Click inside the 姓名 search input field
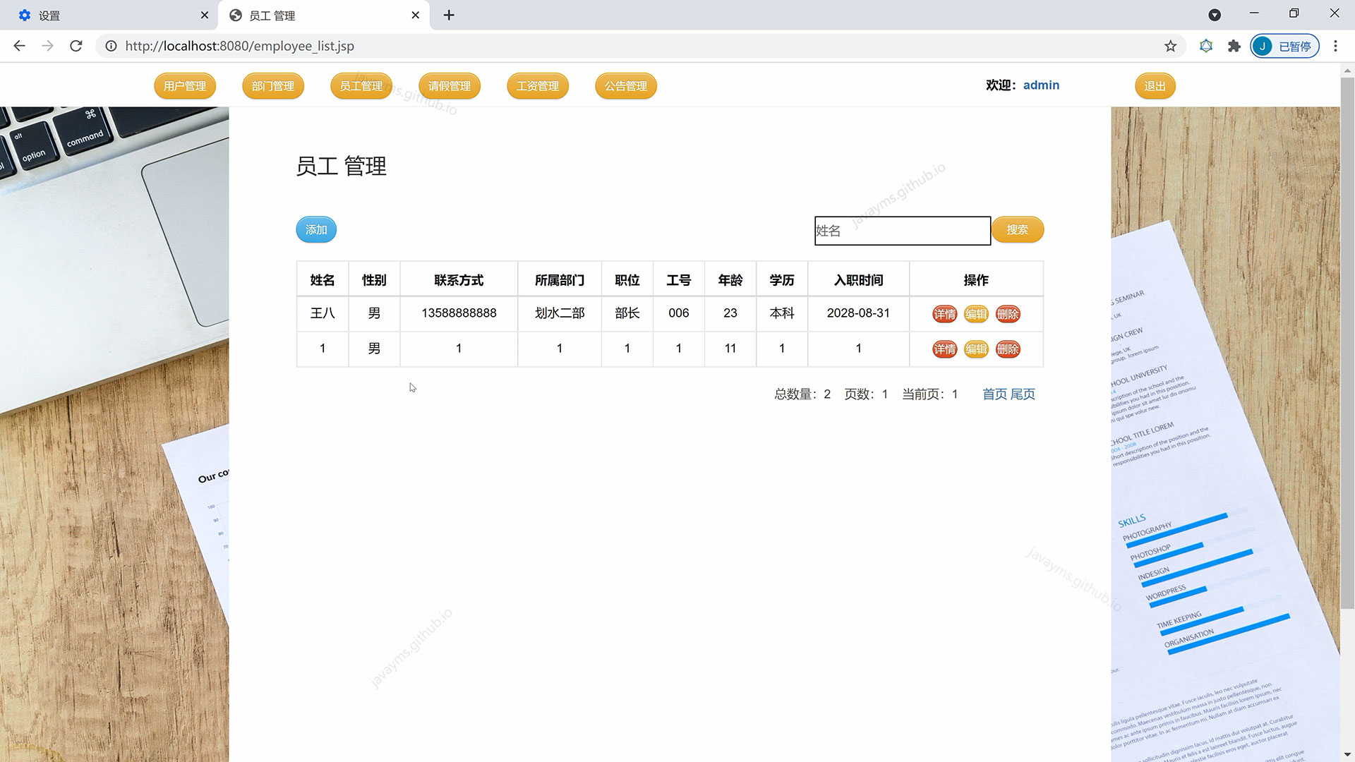The height and width of the screenshot is (762, 1355). pyautogui.click(x=902, y=231)
